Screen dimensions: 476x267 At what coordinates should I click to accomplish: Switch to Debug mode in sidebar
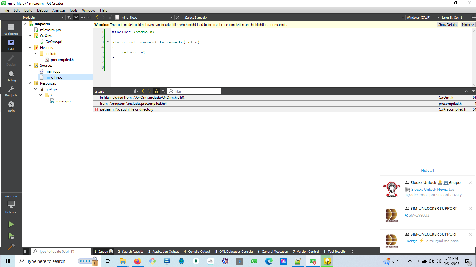(x=11, y=76)
